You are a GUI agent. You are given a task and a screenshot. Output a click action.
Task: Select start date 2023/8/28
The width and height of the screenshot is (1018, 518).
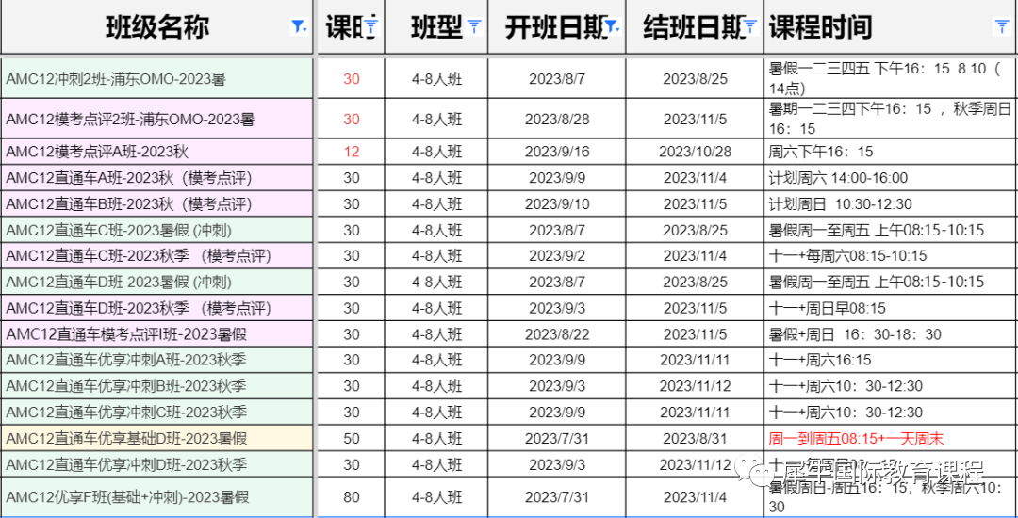[557, 120]
